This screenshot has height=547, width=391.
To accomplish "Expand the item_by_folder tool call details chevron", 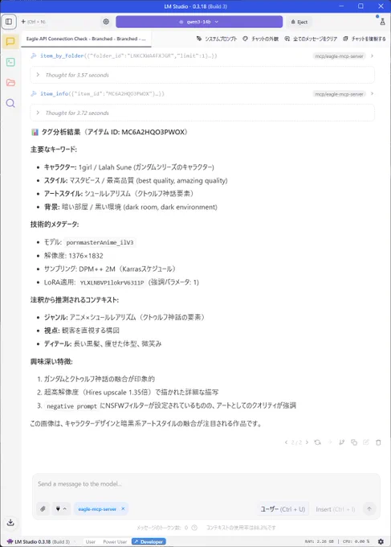I will (x=373, y=56).
